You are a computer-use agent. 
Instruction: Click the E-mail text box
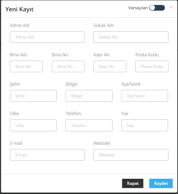point(47,155)
